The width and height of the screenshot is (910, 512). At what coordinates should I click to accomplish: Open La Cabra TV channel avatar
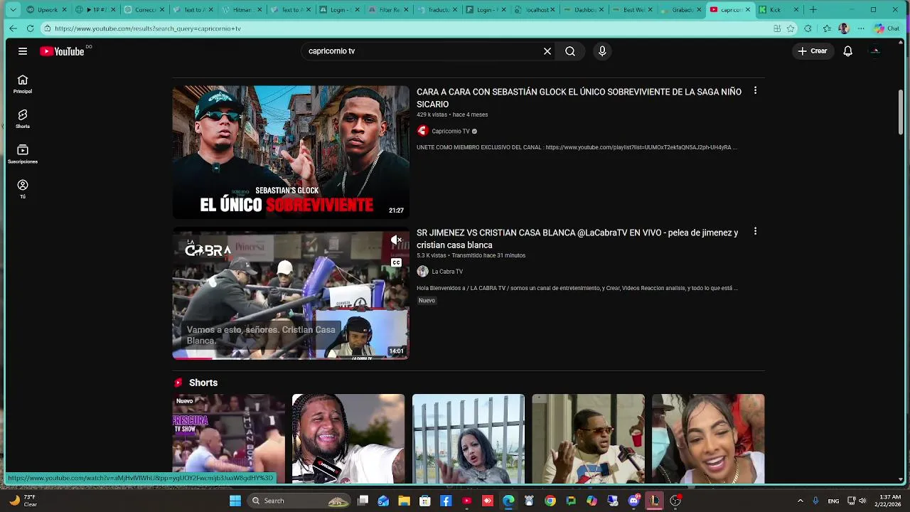422,271
